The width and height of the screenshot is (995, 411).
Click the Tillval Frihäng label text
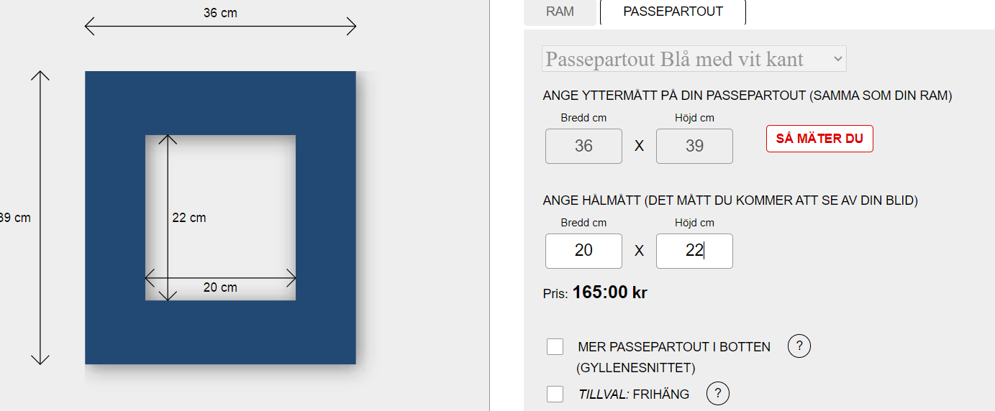click(633, 394)
